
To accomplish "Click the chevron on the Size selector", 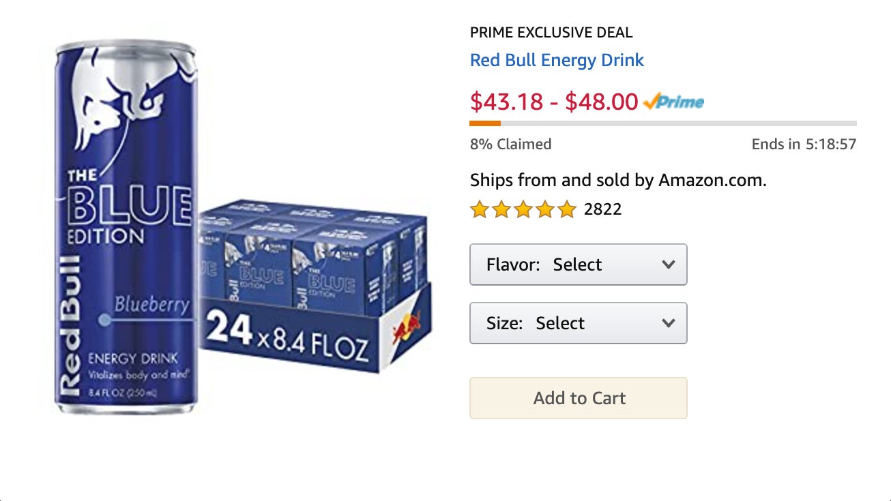I will pyautogui.click(x=668, y=323).
